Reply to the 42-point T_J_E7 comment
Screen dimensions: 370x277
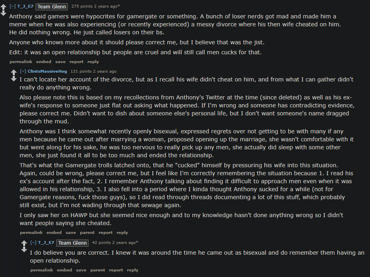(x=133, y=270)
